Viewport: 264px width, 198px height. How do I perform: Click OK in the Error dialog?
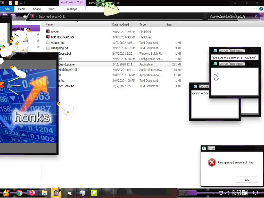coord(247,180)
